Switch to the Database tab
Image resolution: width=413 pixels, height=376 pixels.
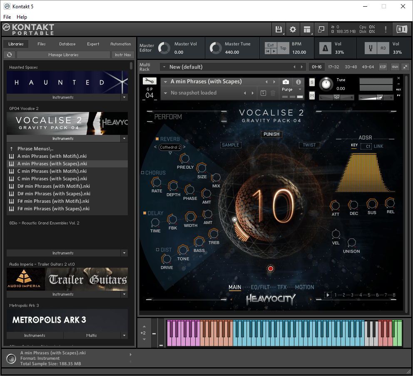point(67,44)
